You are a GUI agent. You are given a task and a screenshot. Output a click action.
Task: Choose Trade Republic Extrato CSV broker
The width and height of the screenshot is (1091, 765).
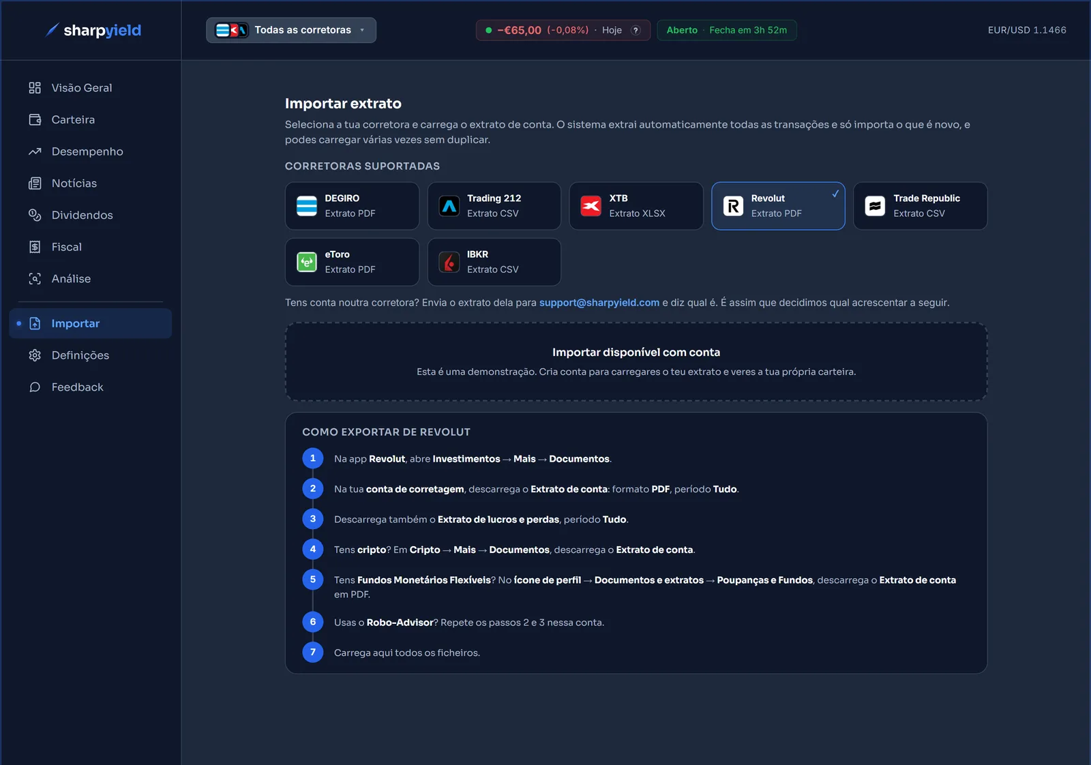[x=921, y=206]
